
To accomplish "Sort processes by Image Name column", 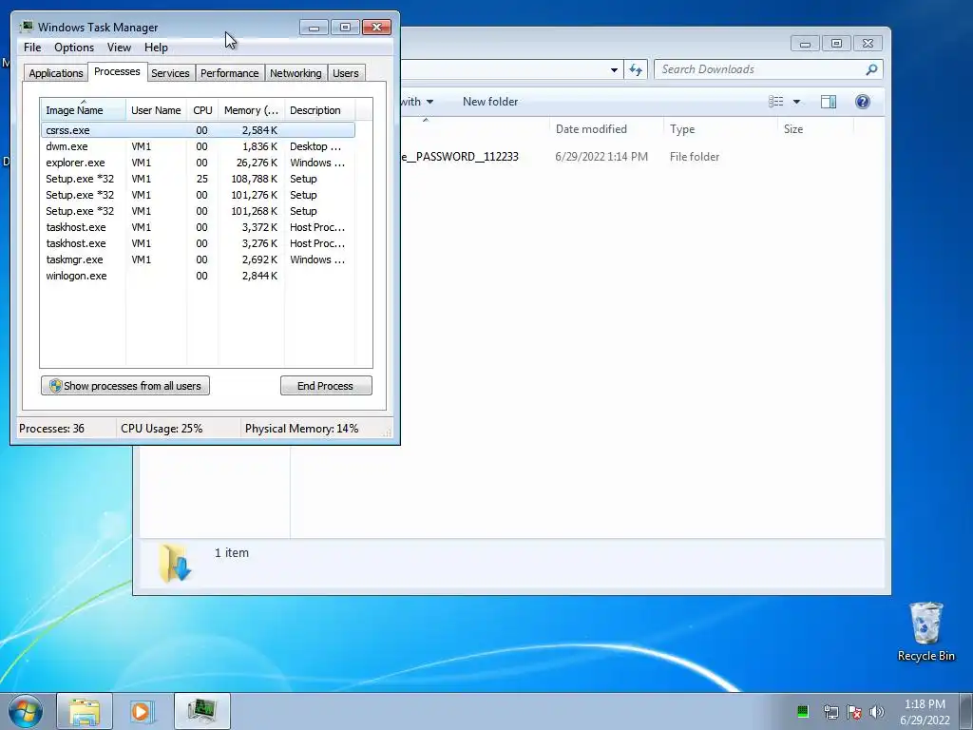I will [84, 110].
